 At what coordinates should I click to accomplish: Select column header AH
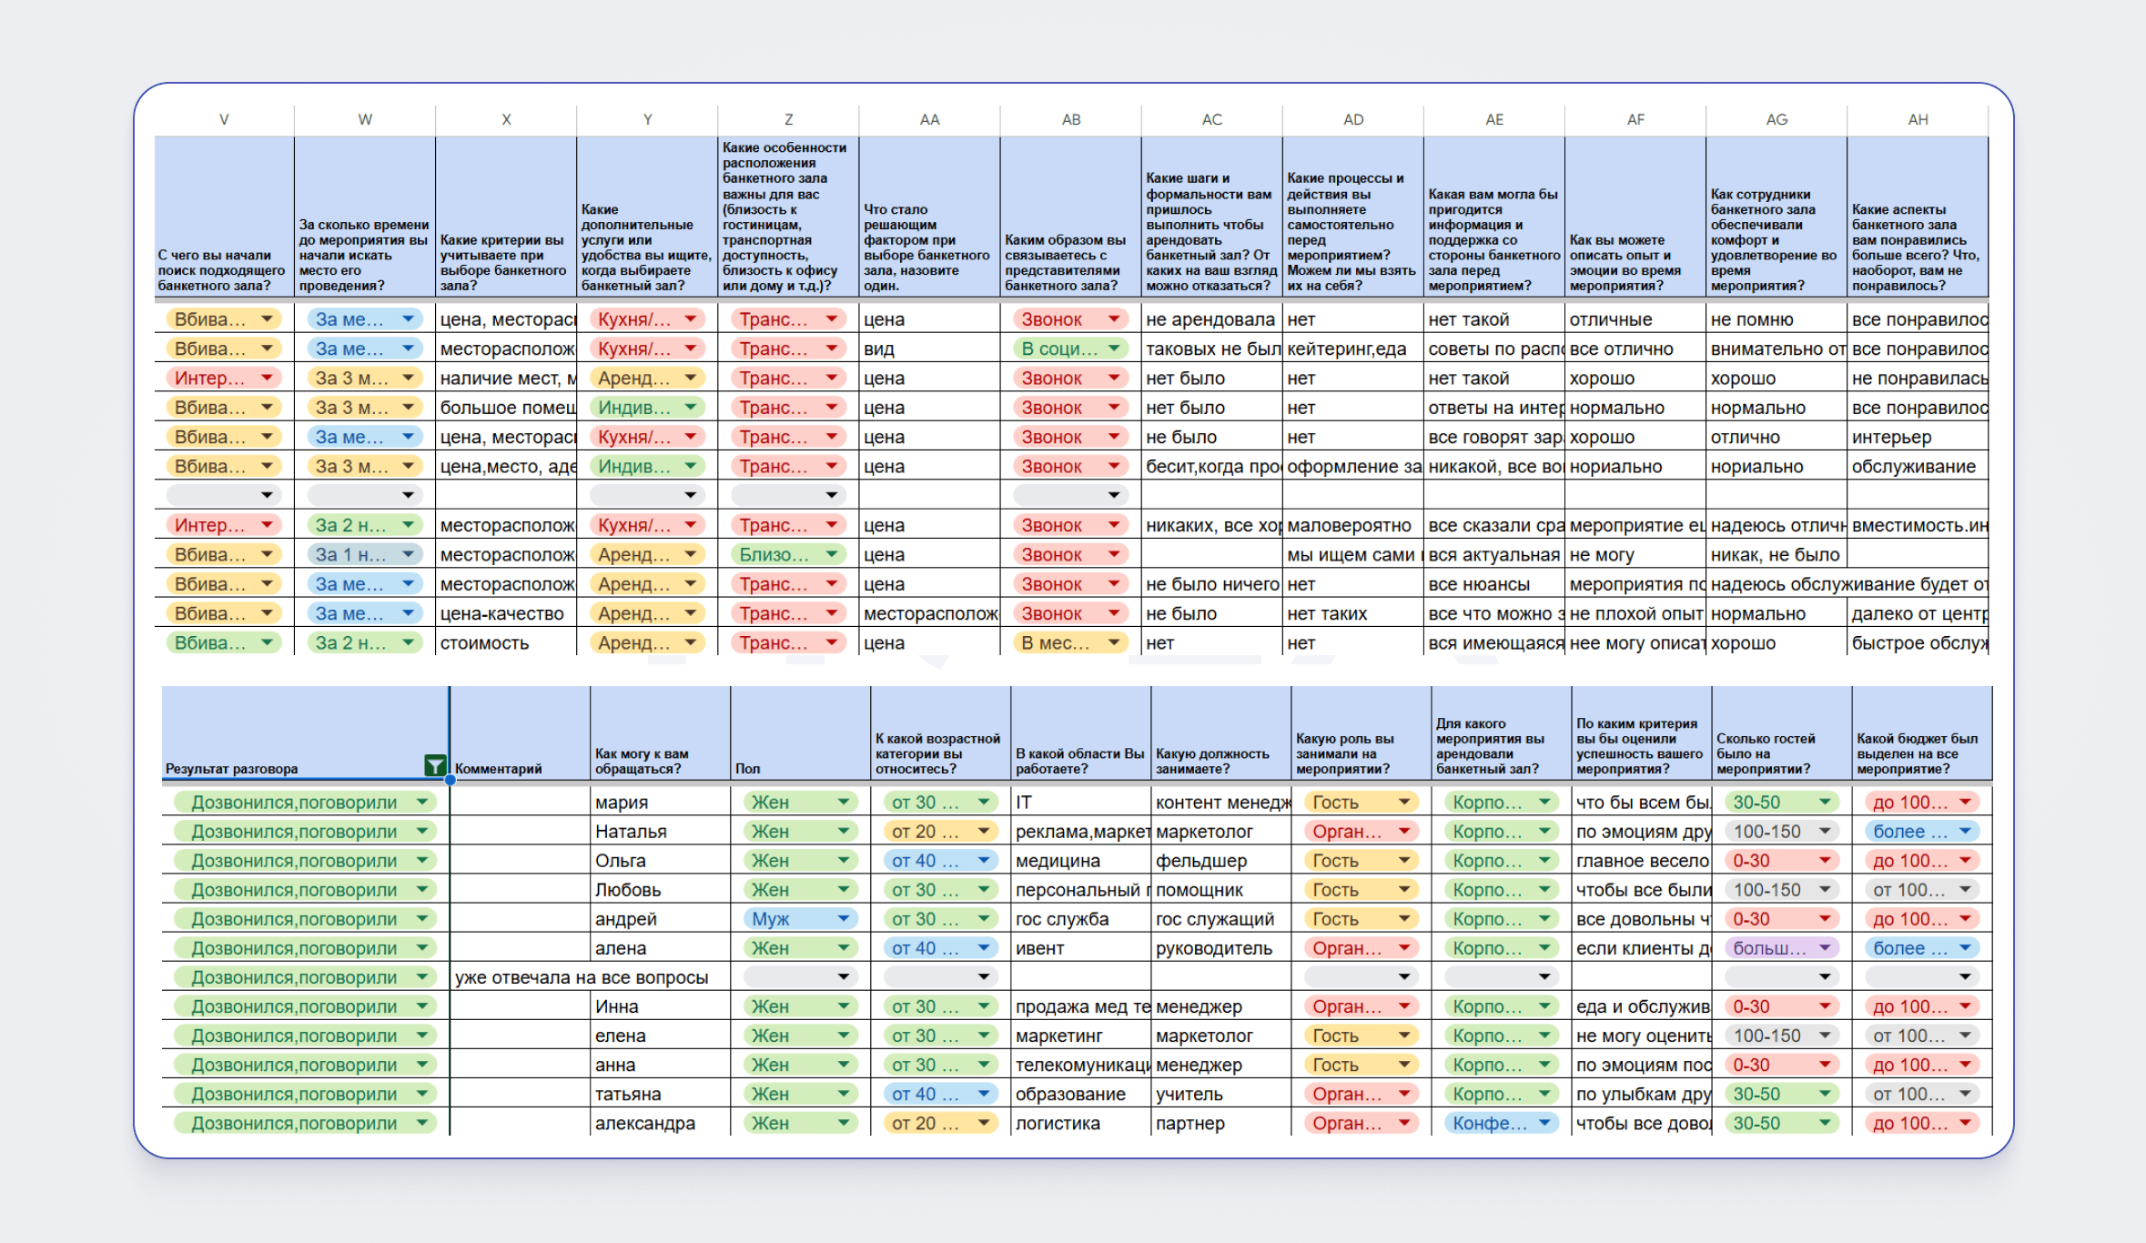point(1918,119)
